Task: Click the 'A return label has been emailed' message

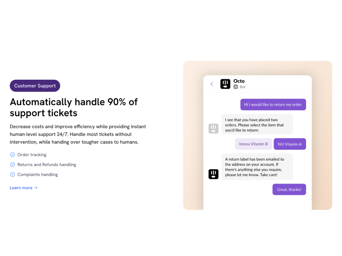Action: point(257,167)
